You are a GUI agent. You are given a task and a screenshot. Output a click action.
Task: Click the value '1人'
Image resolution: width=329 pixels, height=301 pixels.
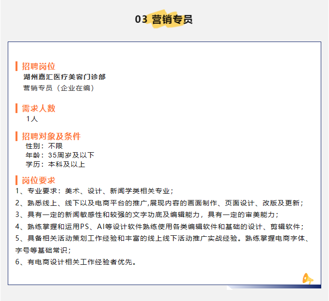point(32,119)
